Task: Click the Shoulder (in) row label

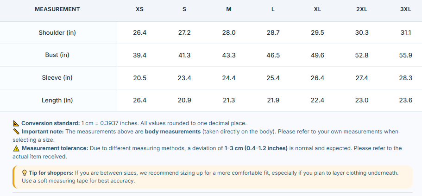Action: [x=57, y=32]
